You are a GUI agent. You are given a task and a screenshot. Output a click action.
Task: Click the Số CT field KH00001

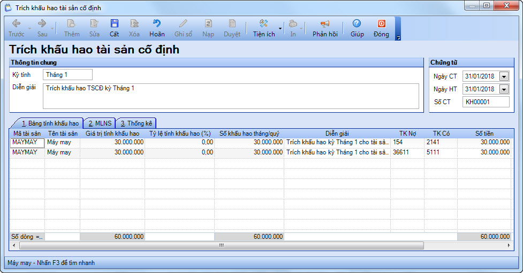point(486,102)
